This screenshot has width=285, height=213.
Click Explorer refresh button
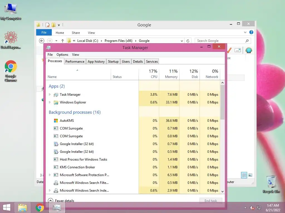click(188, 41)
